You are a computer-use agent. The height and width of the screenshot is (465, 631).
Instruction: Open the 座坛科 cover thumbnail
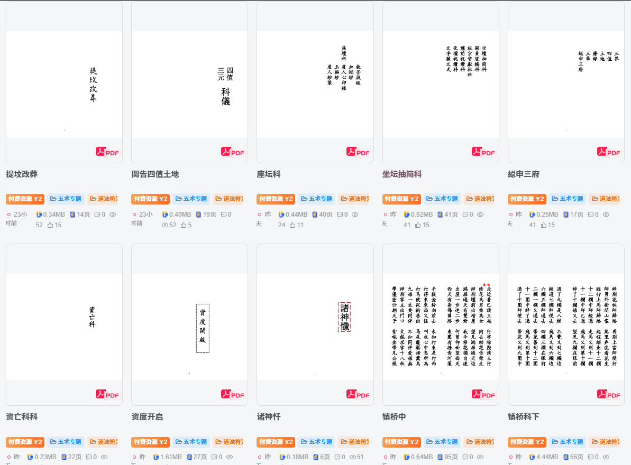315,82
